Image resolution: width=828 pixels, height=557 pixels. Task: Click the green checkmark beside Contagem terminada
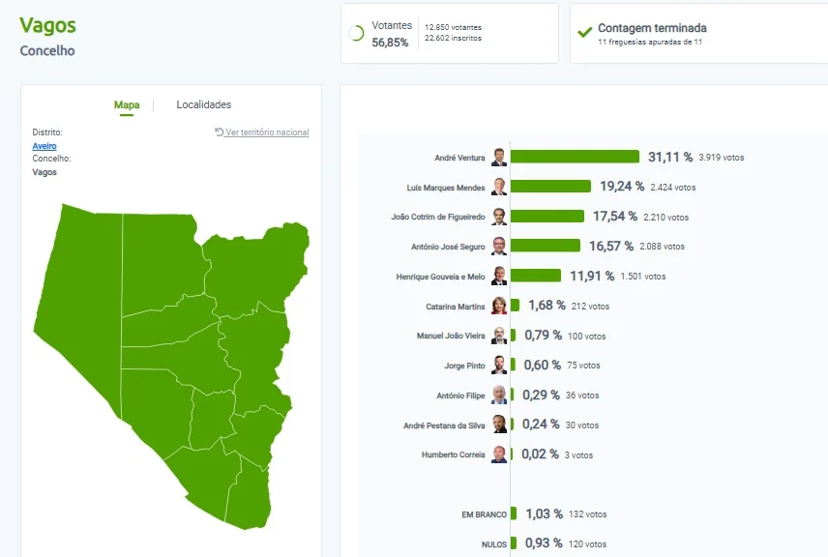584,33
